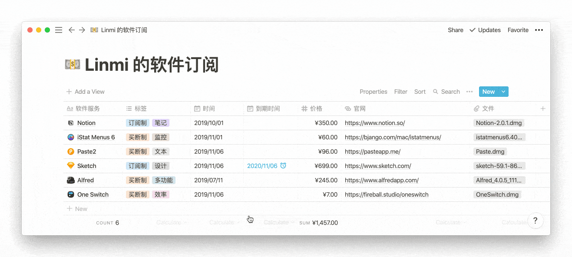Viewport: 572px width, 257px height.
Task: Toggle Favorite for this page
Action: [x=518, y=30]
